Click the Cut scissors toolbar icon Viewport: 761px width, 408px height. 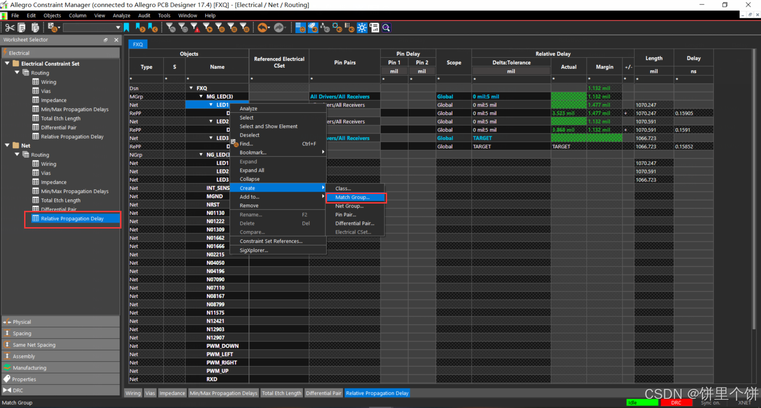click(10, 28)
